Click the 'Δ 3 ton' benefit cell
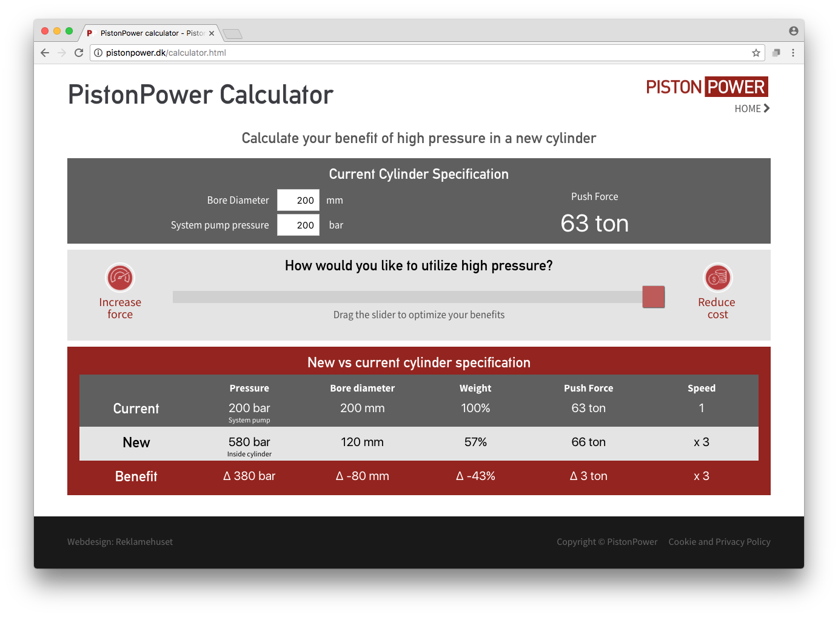Viewport: 838px width, 617px height. point(588,476)
